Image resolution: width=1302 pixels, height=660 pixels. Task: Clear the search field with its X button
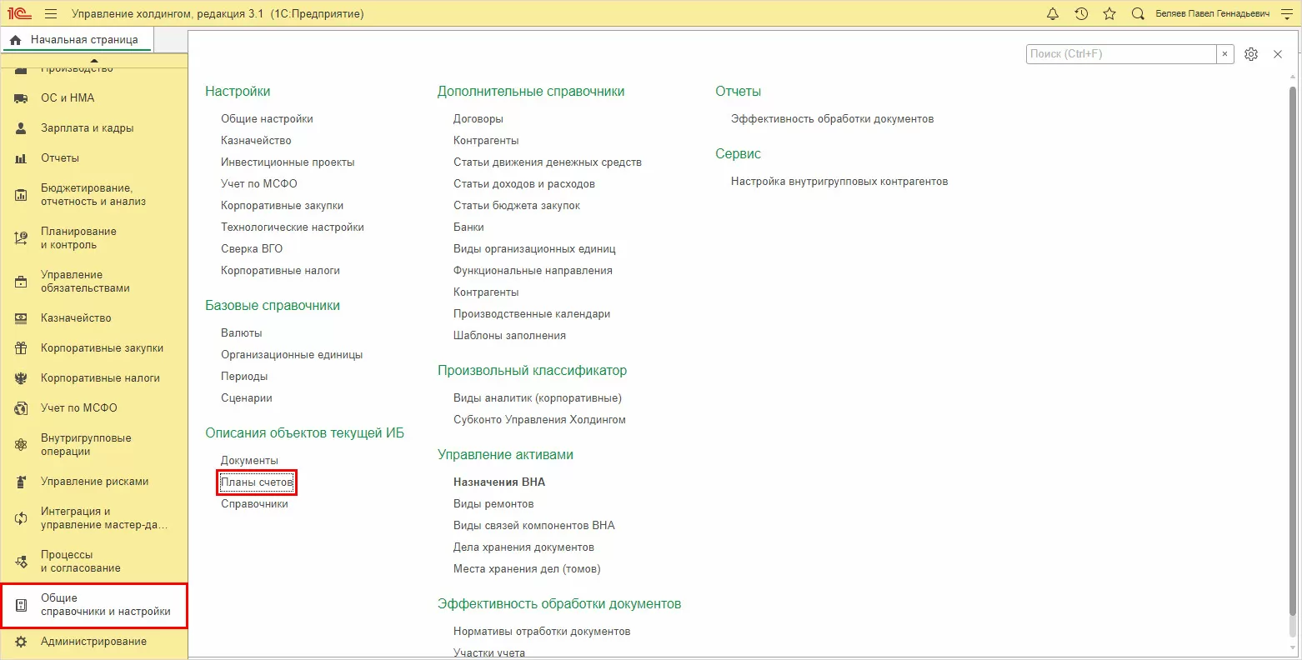[x=1224, y=54]
